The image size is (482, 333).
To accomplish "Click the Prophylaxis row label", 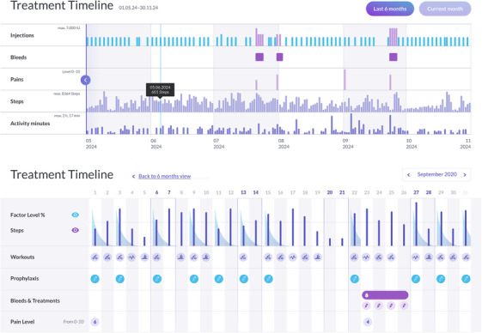I will (x=25, y=279).
